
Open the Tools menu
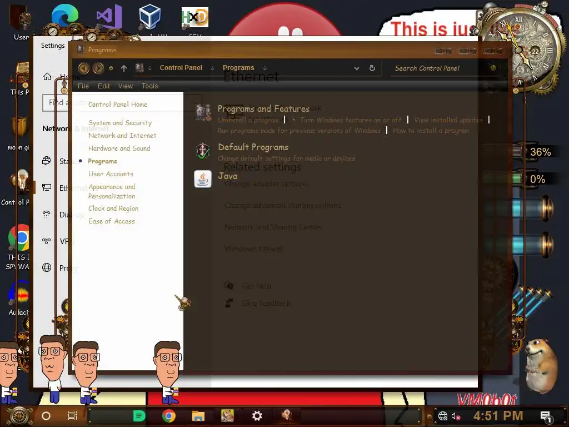[x=149, y=86]
